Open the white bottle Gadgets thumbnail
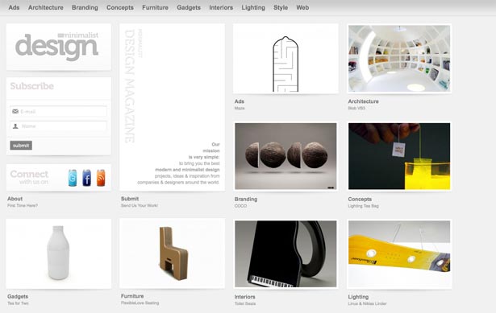 [x=59, y=253]
